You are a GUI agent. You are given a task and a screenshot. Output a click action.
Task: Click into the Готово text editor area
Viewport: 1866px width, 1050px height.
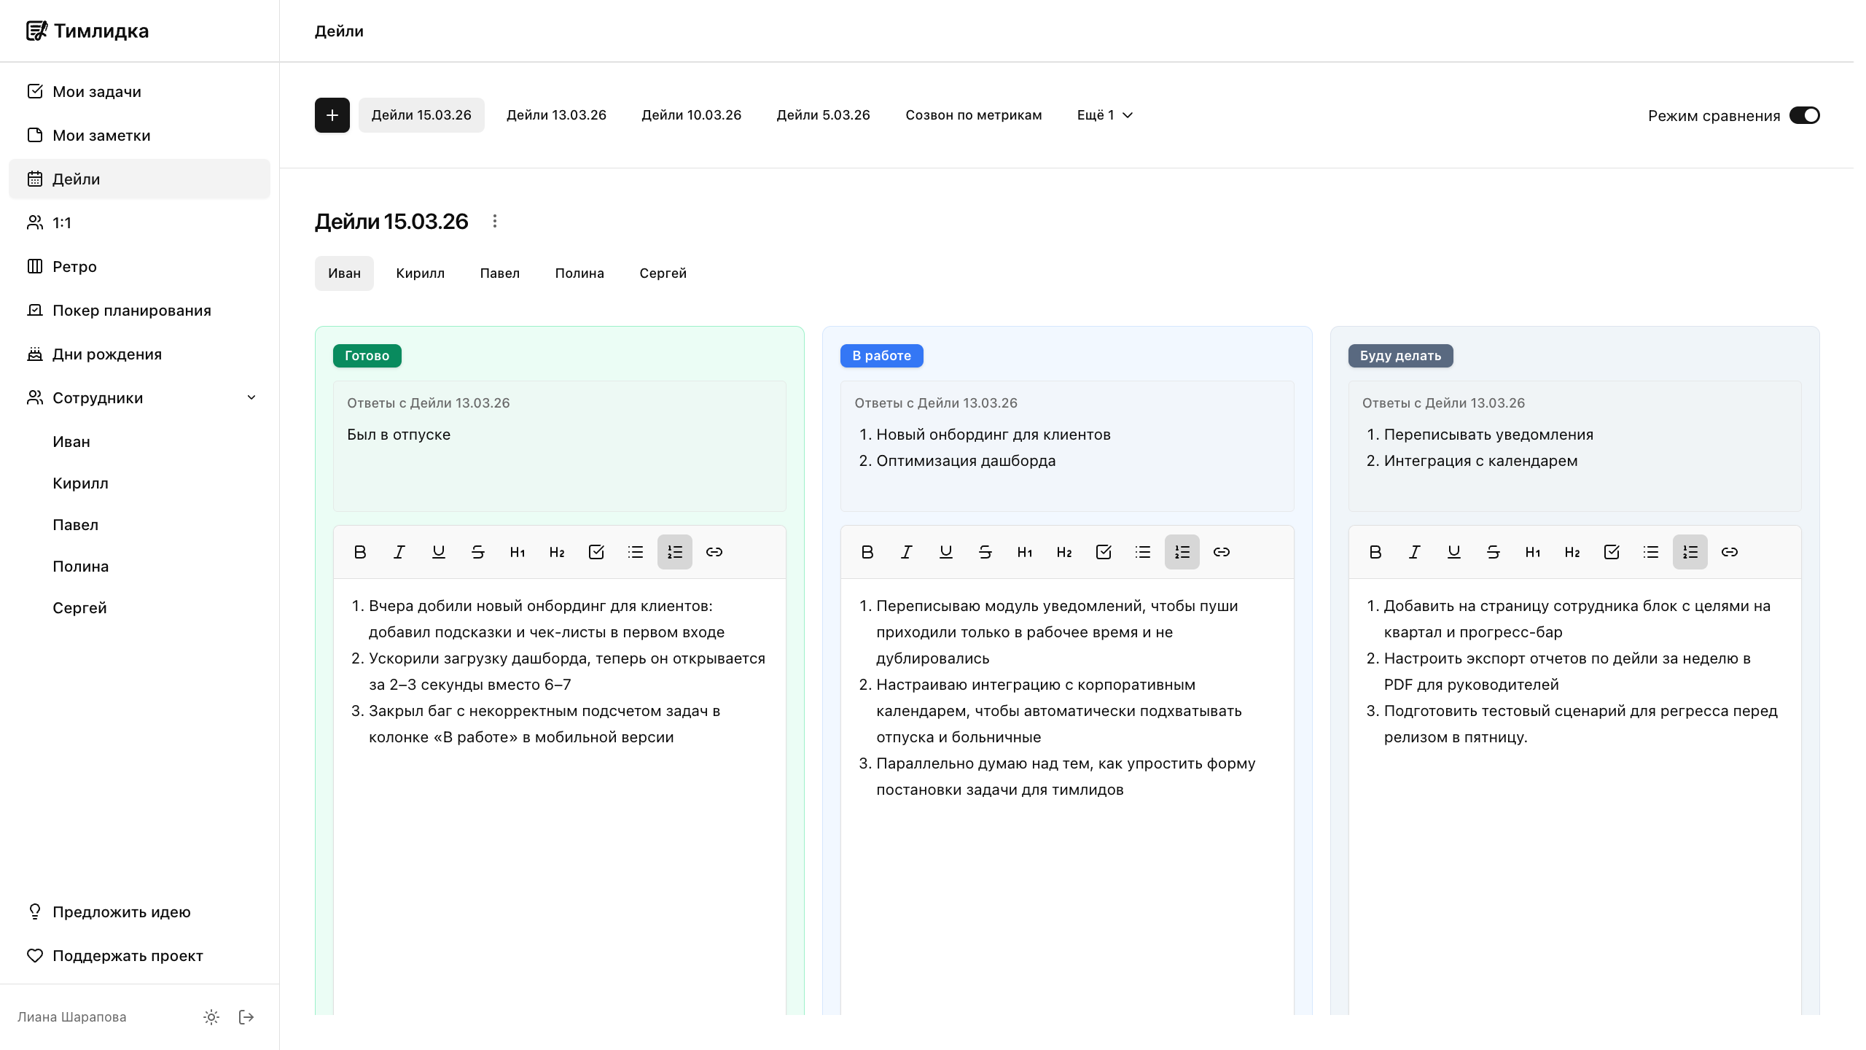pos(559,839)
